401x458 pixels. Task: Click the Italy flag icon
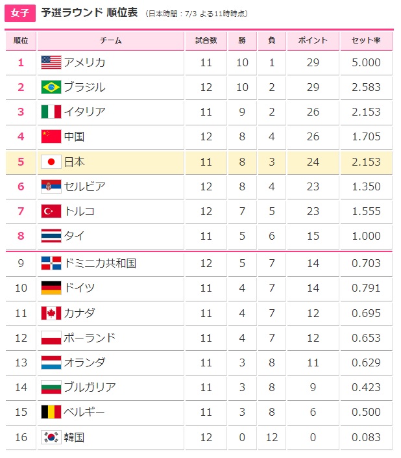coord(51,112)
